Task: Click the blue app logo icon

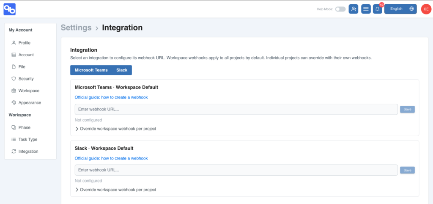Action: click(9, 9)
